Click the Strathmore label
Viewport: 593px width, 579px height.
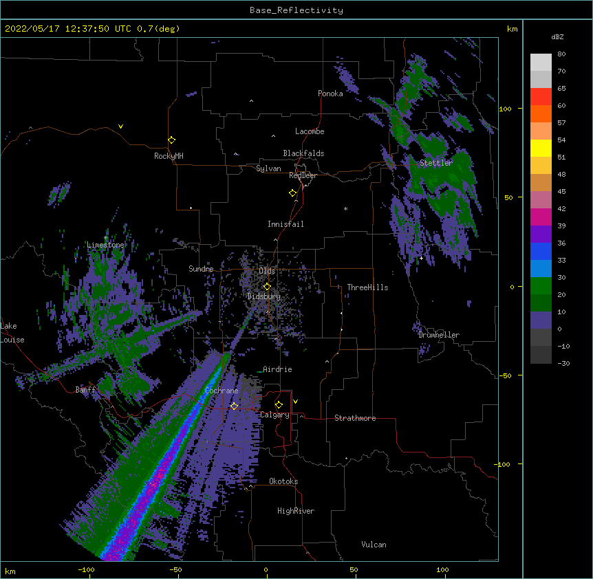pos(355,418)
